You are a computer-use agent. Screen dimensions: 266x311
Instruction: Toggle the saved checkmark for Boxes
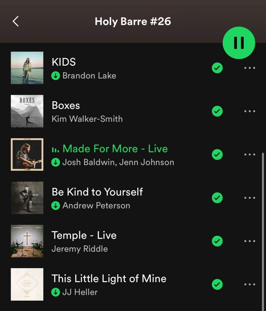pos(217,111)
